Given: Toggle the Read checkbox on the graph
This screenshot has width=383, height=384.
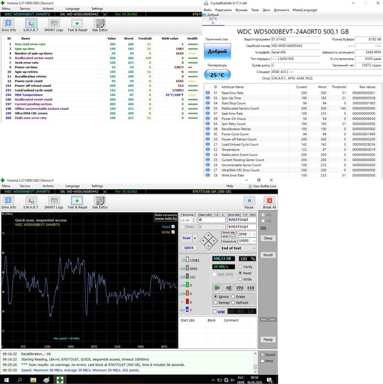Looking at the screenshot, I should pyautogui.click(x=173, y=226).
